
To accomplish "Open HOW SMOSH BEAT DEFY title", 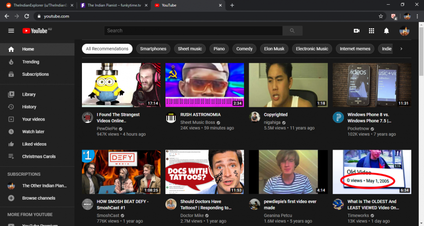I will click(x=122, y=205).
